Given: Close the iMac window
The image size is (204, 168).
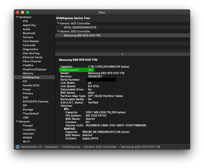Looking at the screenshot, I should click(x=18, y=12).
